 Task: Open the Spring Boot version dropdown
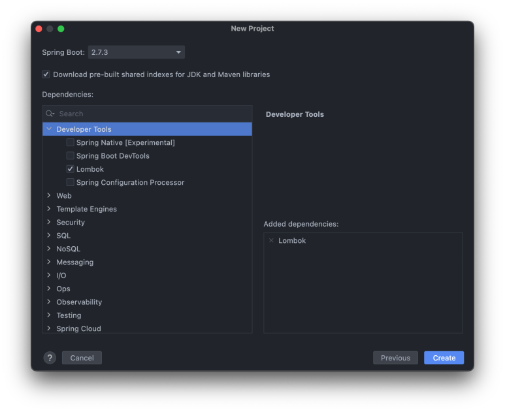point(137,52)
